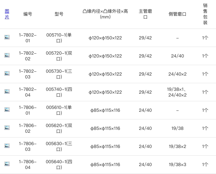Open picture icon for item 1-7806-01
Viewport: 216px width, 174px height.
click(7, 110)
